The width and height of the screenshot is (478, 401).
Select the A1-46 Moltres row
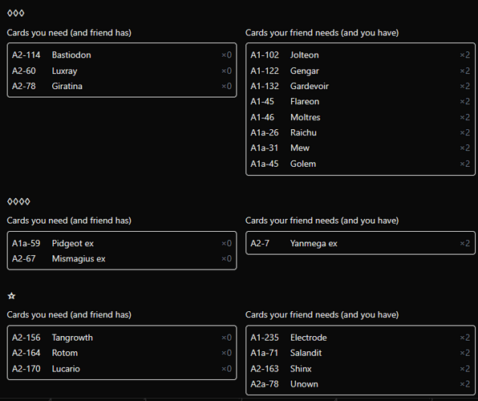[360, 117]
